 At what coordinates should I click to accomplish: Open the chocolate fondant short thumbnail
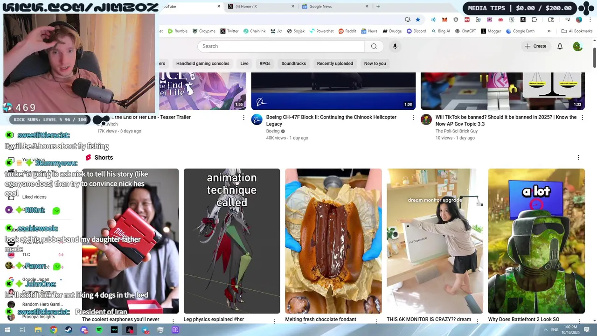point(333,241)
